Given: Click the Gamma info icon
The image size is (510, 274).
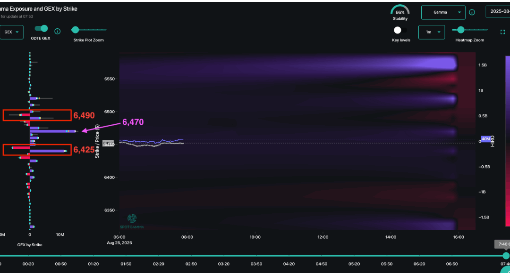Looking at the screenshot, I should pyautogui.click(x=472, y=12).
